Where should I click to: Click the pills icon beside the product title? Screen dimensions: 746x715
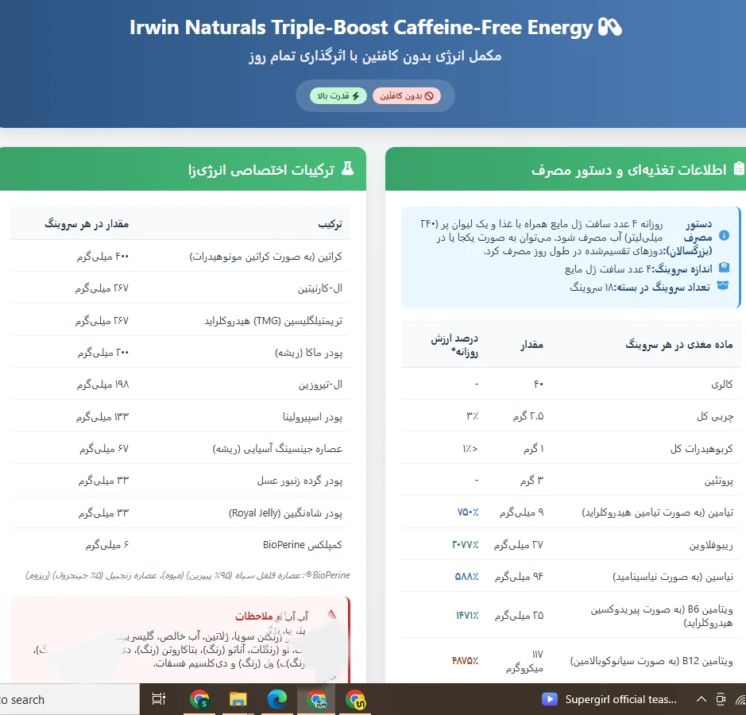click(x=609, y=28)
